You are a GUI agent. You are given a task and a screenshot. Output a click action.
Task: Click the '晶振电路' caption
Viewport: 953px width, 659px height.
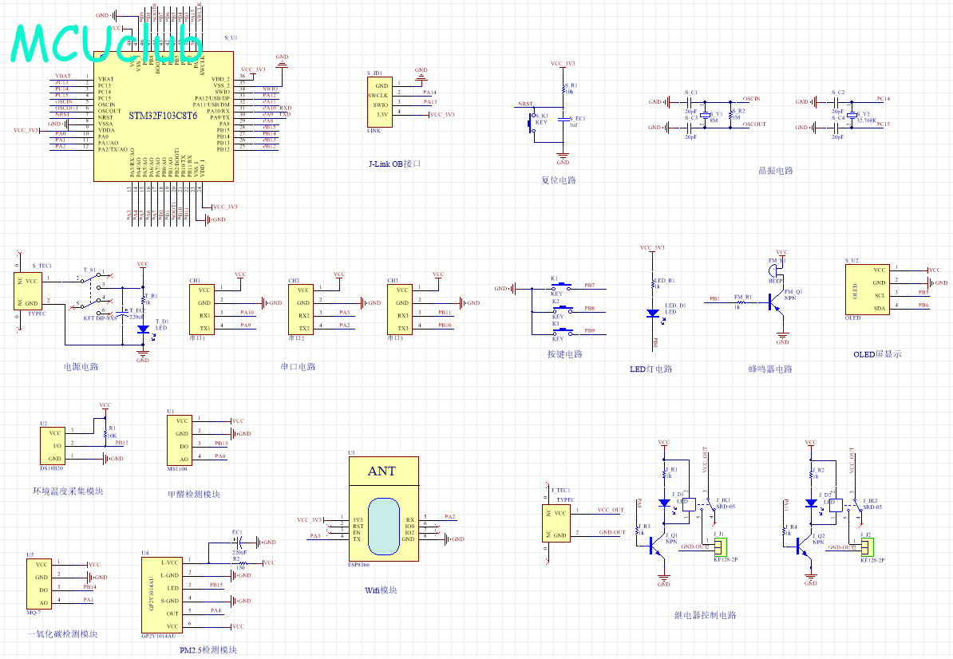[776, 171]
